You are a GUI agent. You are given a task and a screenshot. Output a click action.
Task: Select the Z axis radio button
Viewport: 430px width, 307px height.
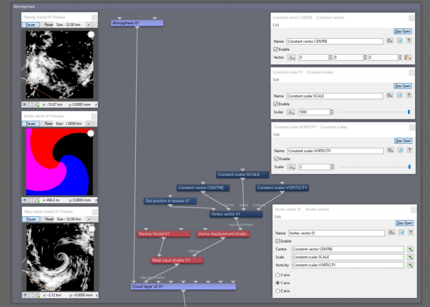point(277,291)
